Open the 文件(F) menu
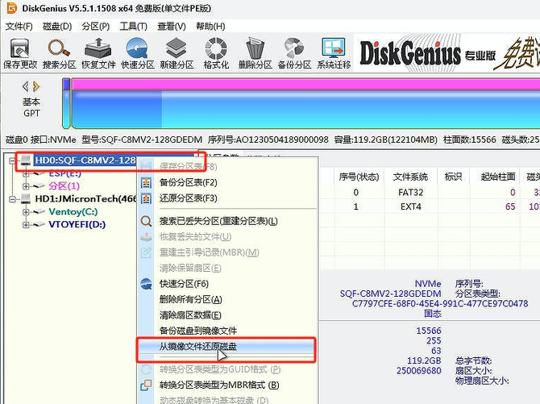 pyautogui.click(x=19, y=27)
